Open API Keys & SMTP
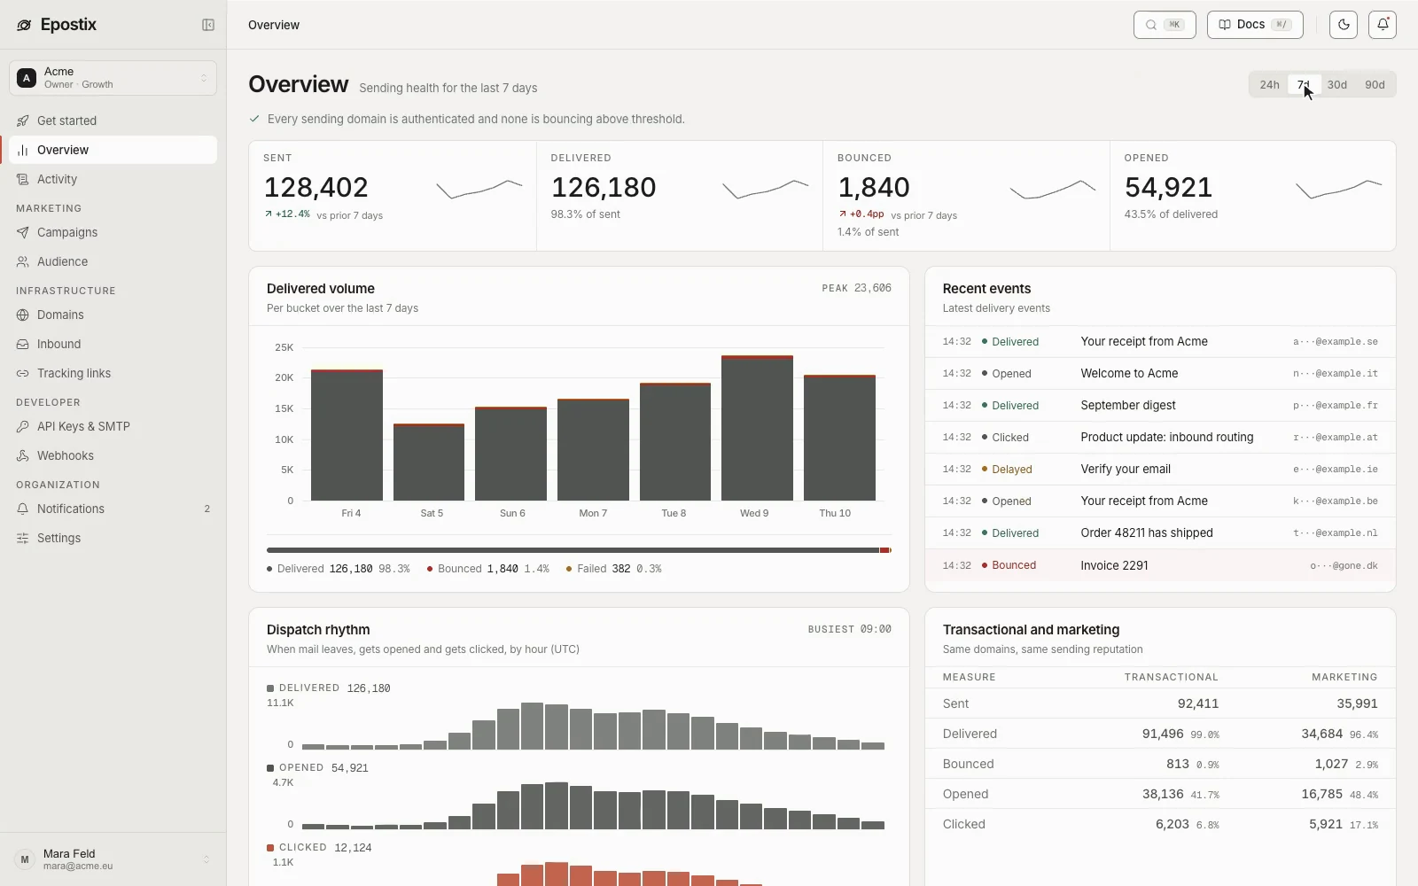Image resolution: width=1418 pixels, height=886 pixels. coord(113,426)
